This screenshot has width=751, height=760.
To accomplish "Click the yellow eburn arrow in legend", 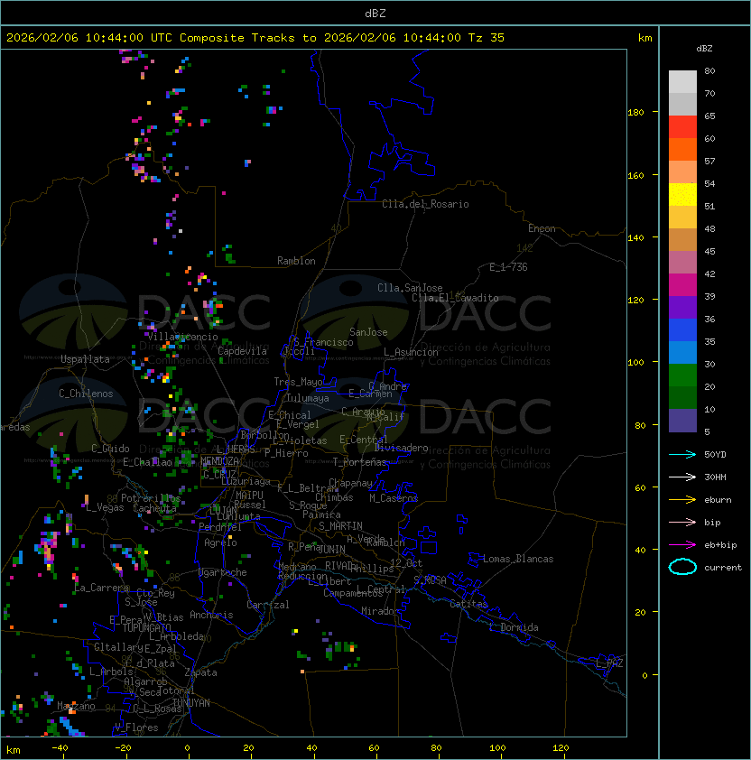I will tap(682, 500).
